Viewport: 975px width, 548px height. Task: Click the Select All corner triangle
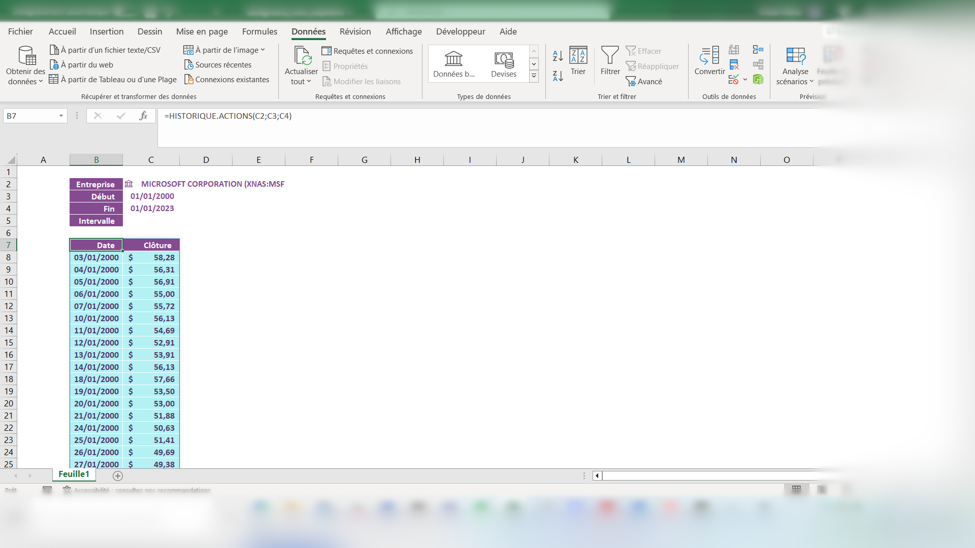(x=11, y=160)
